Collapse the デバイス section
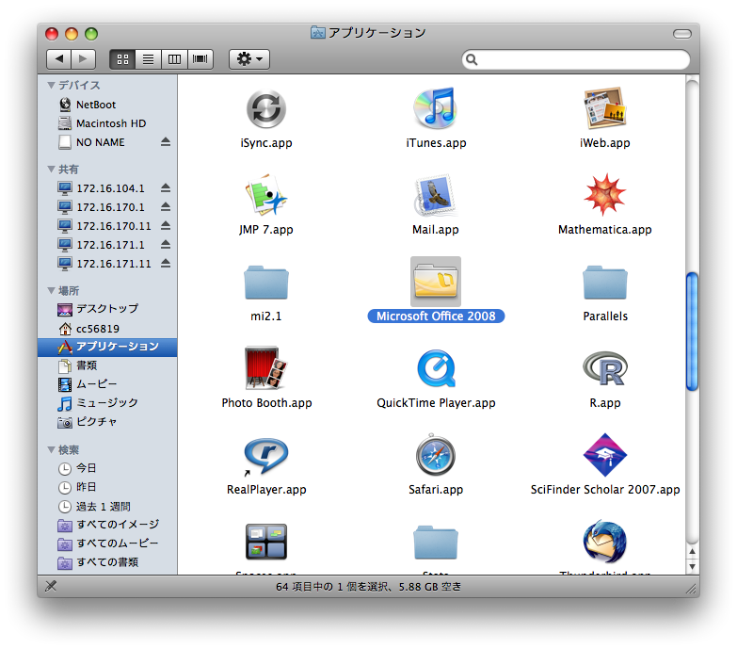The width and height of the screenshot is (737, 649). [51, 85]
